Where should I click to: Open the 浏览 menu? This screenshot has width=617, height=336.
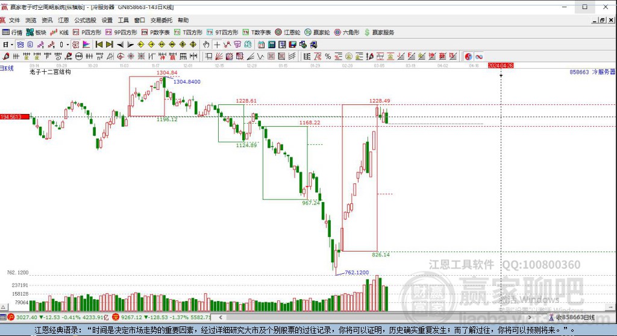click(31, 20)
